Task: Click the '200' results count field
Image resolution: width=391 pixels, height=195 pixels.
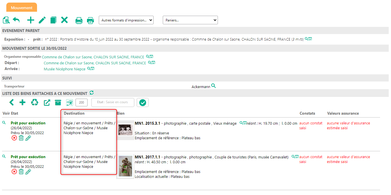Action: tap(82, 103)
